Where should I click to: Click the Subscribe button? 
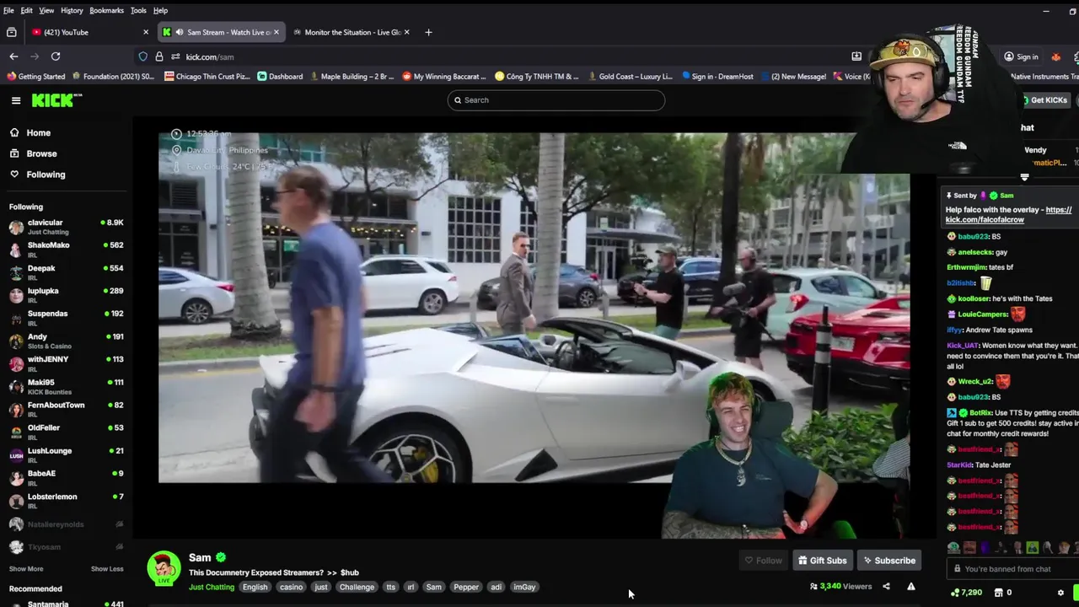pos(888,561)
